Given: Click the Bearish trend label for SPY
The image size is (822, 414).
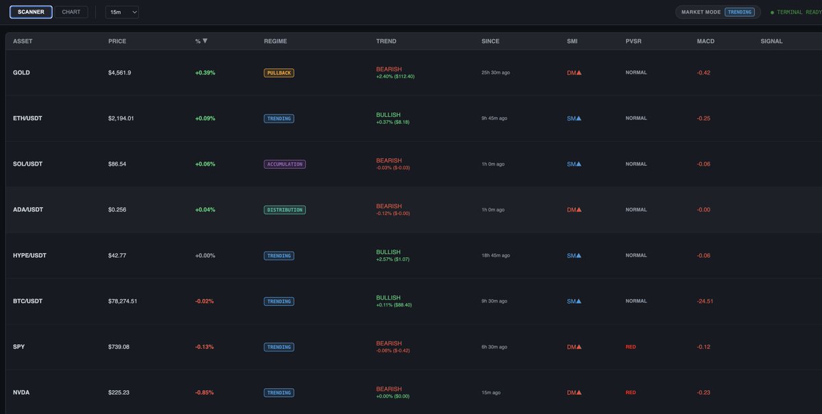Looking at the screenshot, I should pos(389,344).
